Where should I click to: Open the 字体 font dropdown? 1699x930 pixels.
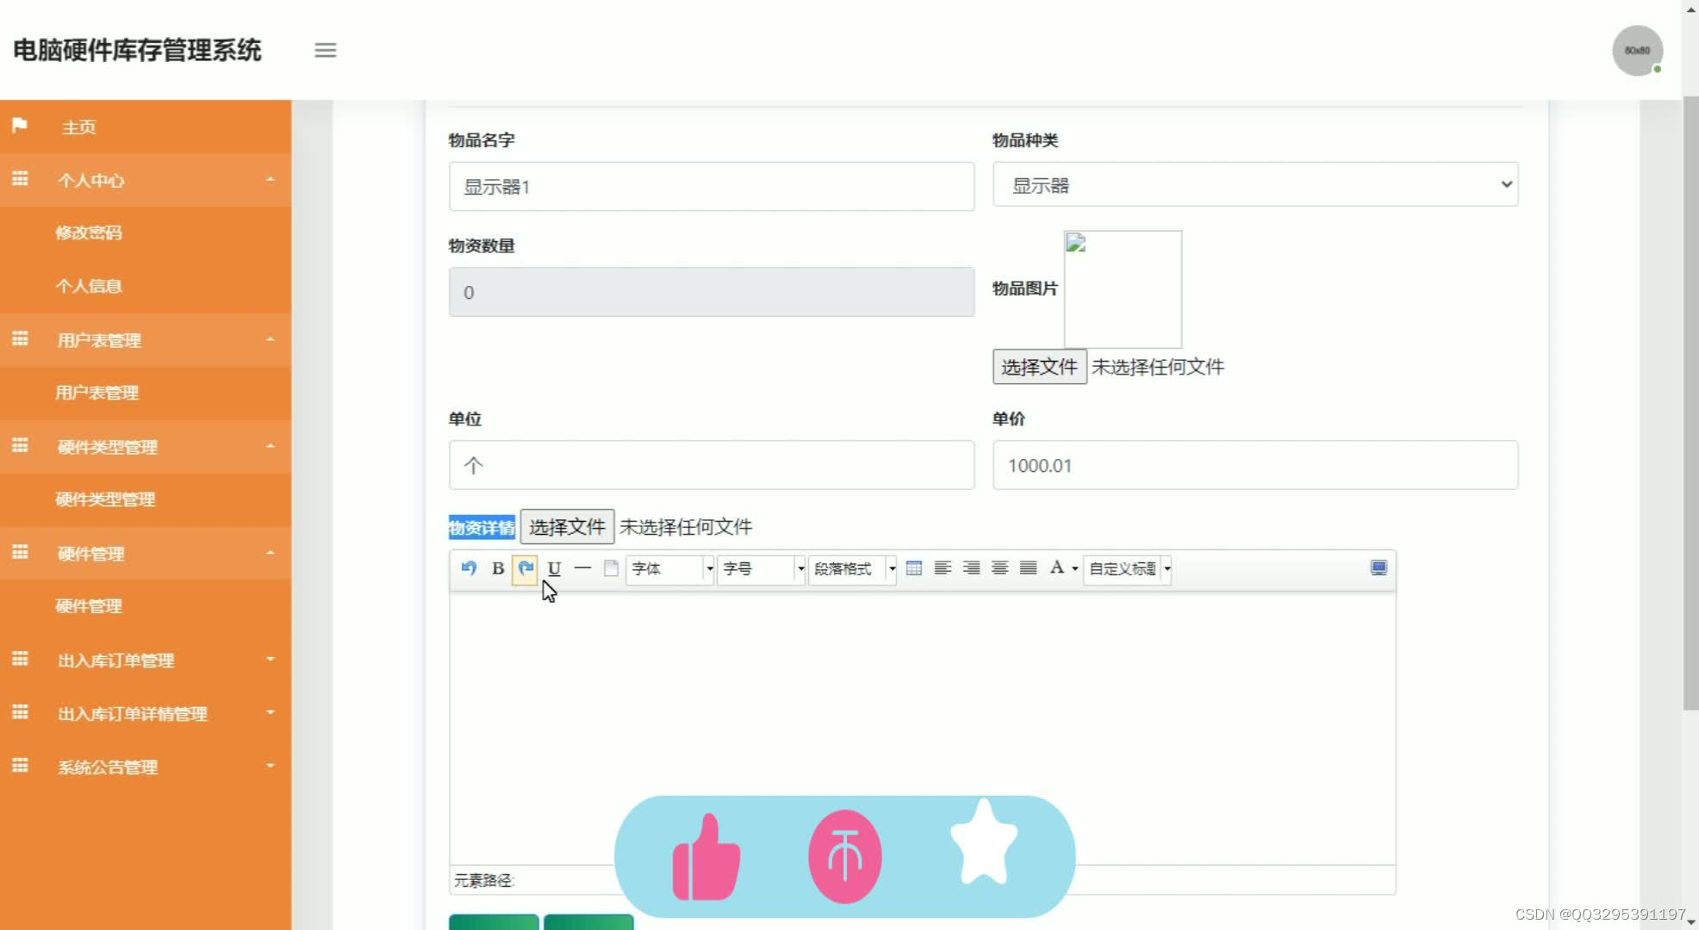coord(669,568)
